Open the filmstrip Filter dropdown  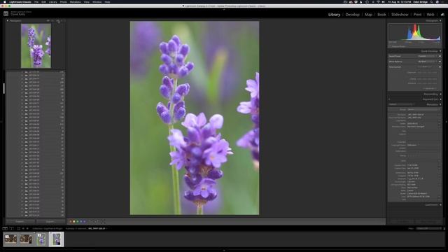(x=428, y=229)
